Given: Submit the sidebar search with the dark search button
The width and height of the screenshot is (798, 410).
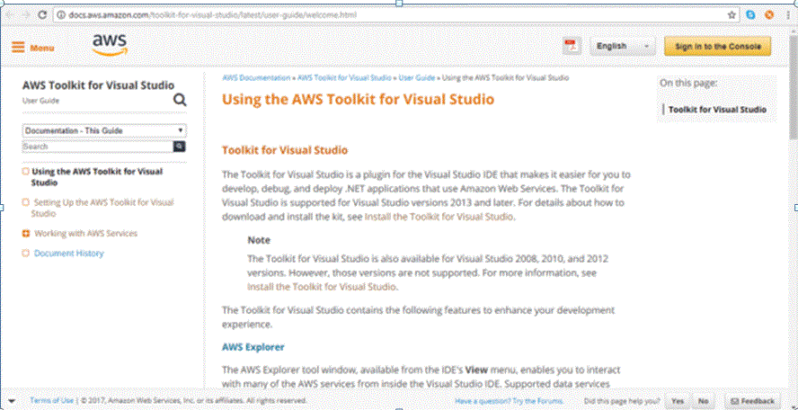Looking at the screenshot, I should click(x=179, y=147).
